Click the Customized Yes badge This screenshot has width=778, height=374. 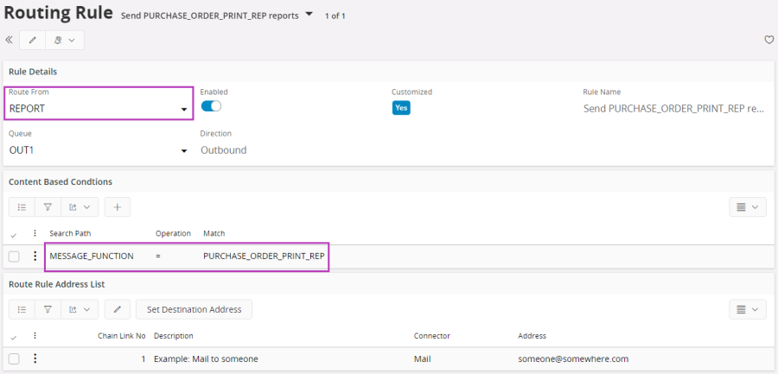(401, 108)
